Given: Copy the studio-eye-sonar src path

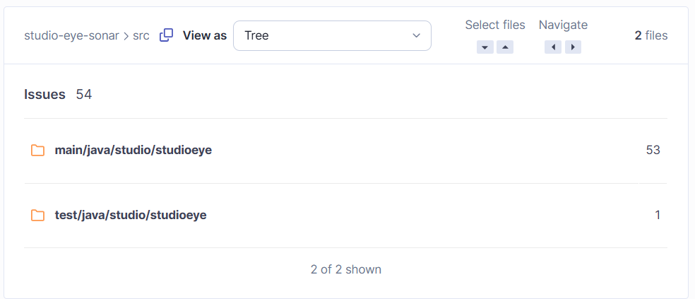Looking at the screenshot, I should pos(166,35).
